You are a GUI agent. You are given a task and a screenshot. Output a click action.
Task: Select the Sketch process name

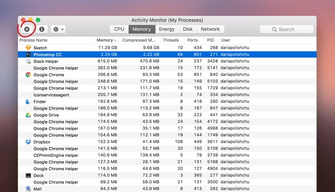pyautogui.click(x=40, y=48)
